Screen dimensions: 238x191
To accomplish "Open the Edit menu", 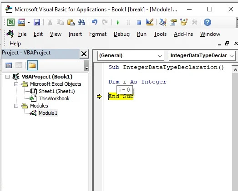I will tap(38, 34).
